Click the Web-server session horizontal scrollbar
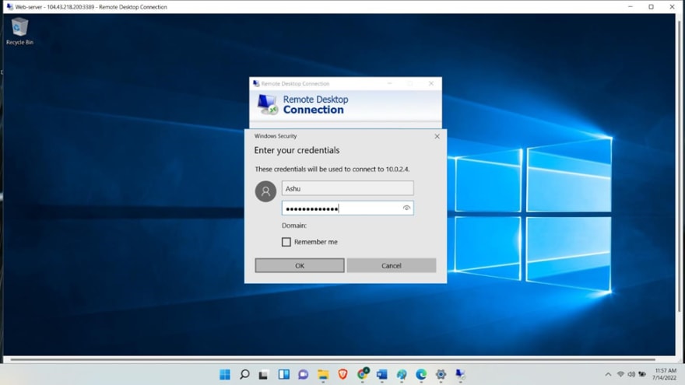Image resolution: width=685 pixels, height=385 pixels. (x=333, y=359)
